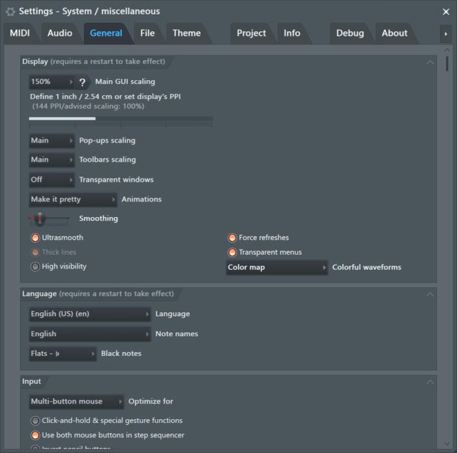Image resolution: width=457 pixels, height=453 pixels.
Task: Open the 150% Main GUI scaling dropdown
Action: [52, 82]
